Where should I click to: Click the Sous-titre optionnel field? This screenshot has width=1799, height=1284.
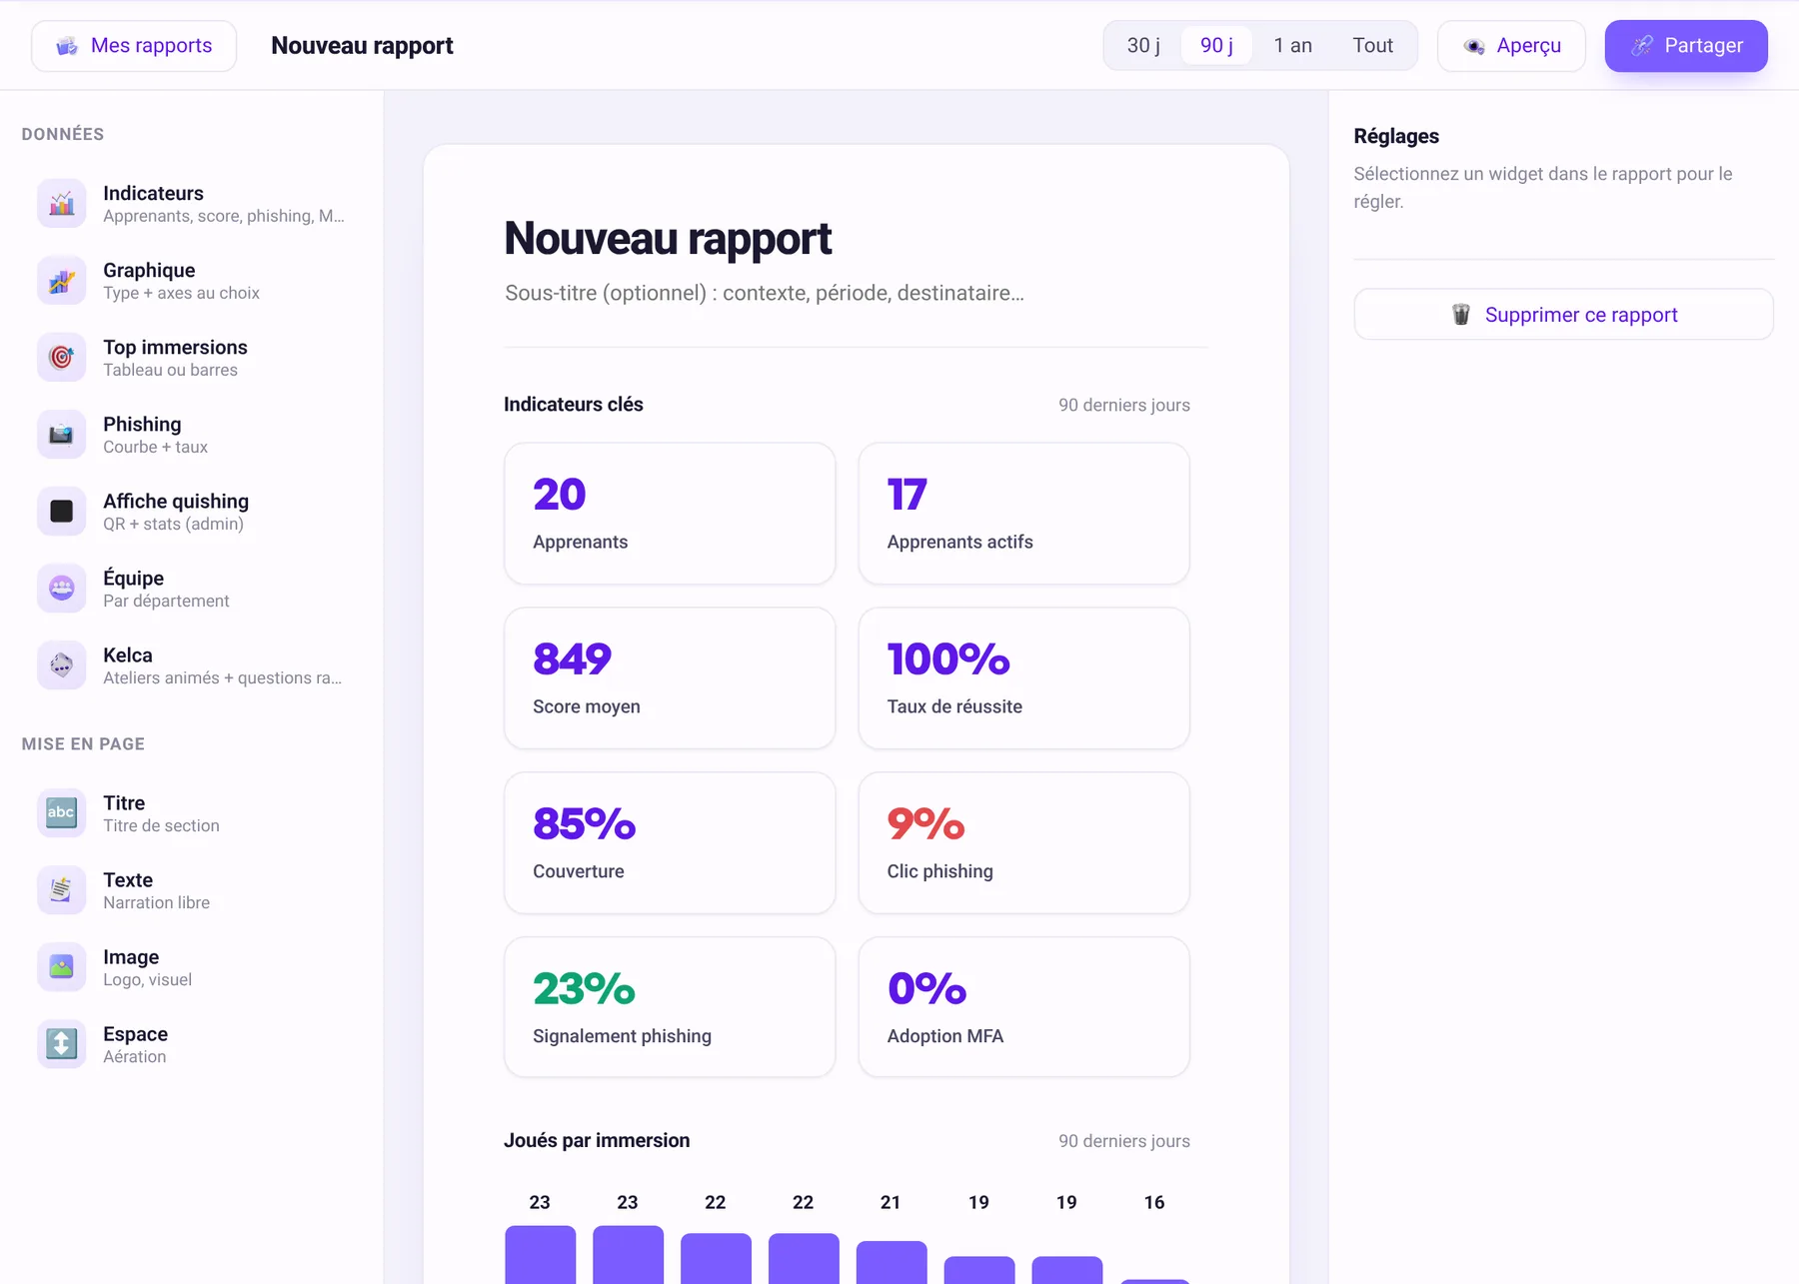pyautogui.click(x=765, y=293)
